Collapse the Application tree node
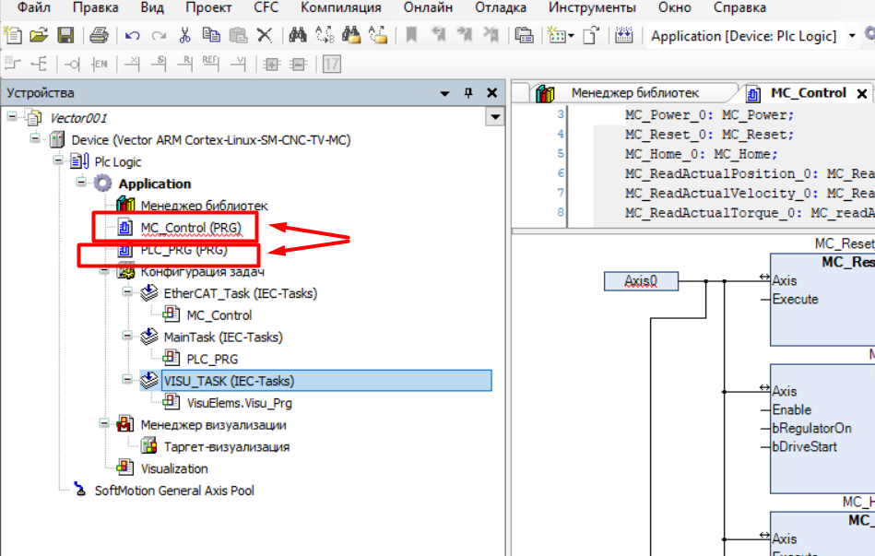The width and height of the screenshot is (875, 556). [x=81, y=183]
